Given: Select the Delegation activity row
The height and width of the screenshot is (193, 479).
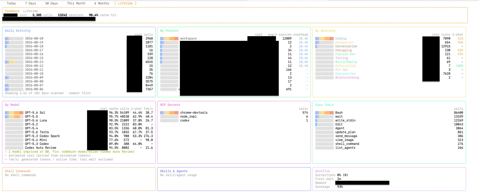Looking at the screenshot, I should pyautogui.click(x=389, y=42).
